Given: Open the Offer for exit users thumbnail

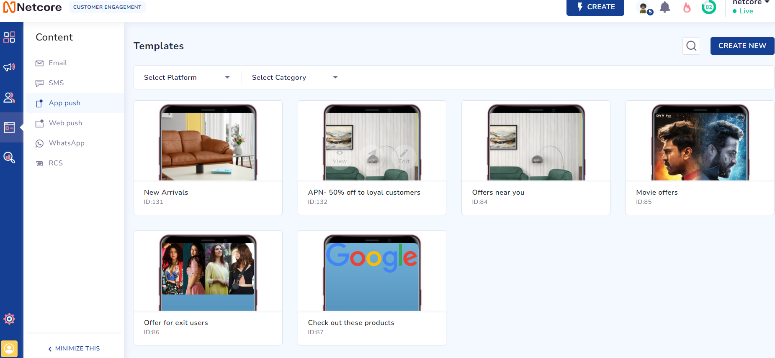Looking at the screenshot, I should (208, 272).
